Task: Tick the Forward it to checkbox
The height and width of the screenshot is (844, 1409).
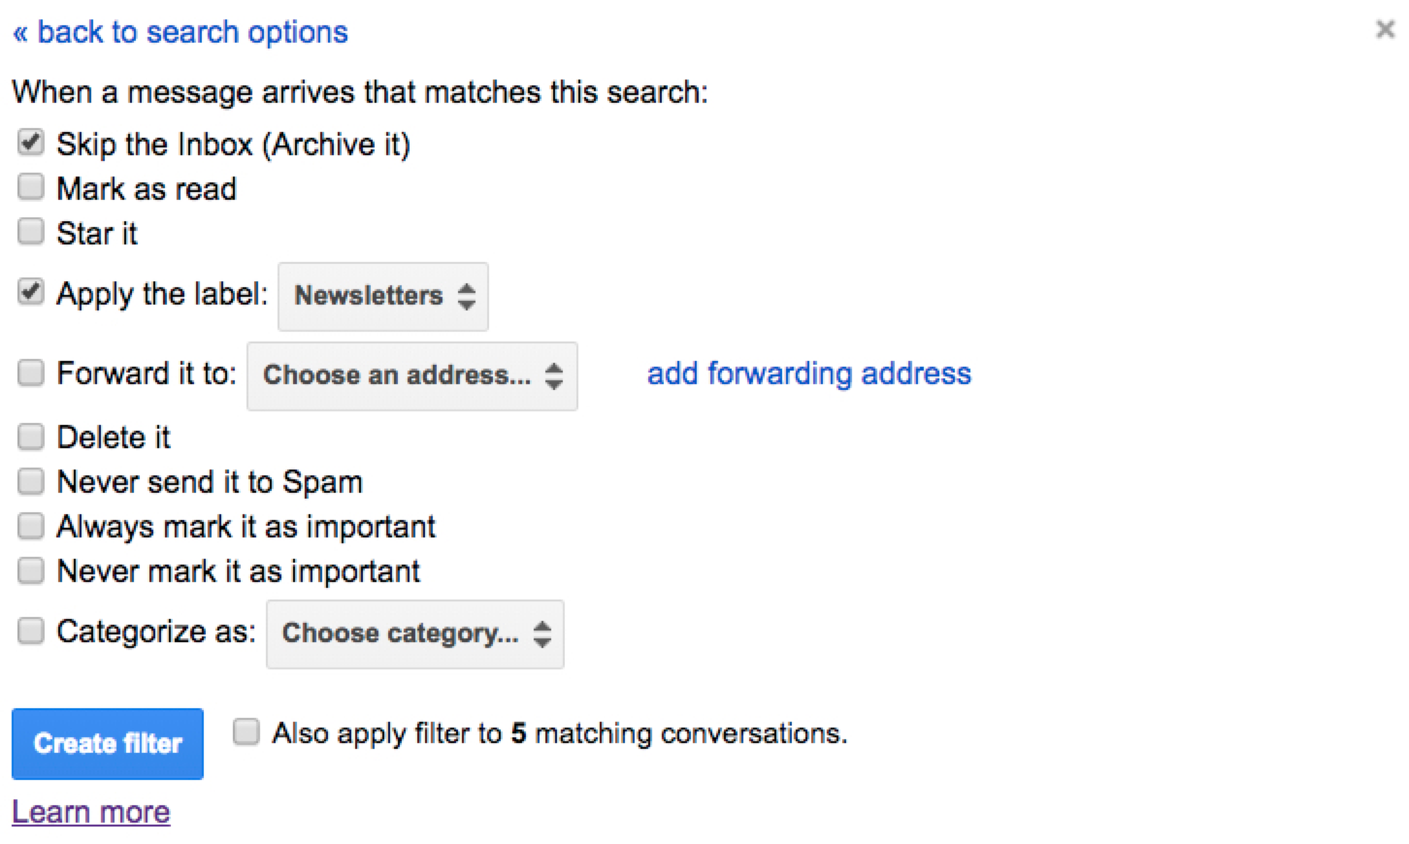Action: pos(31,373)
